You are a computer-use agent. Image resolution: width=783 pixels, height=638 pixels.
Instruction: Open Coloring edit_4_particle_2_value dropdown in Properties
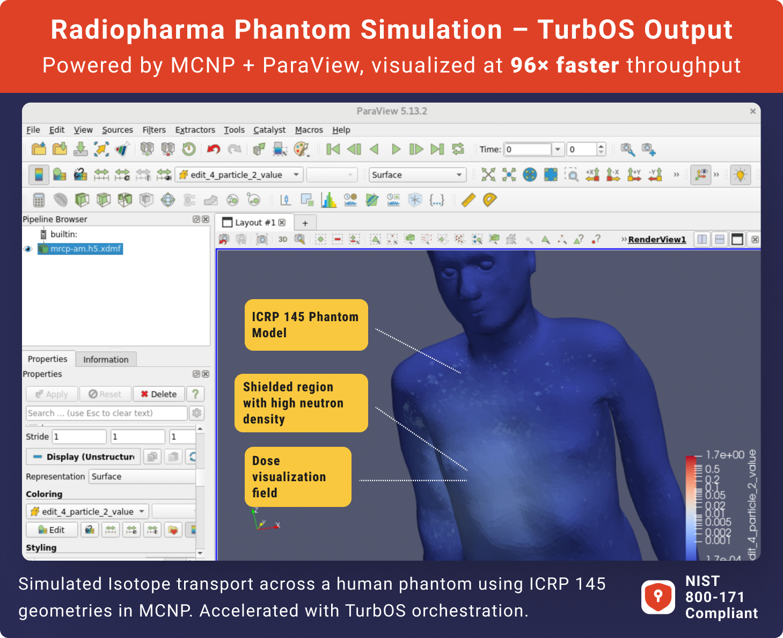coord(87,511)
